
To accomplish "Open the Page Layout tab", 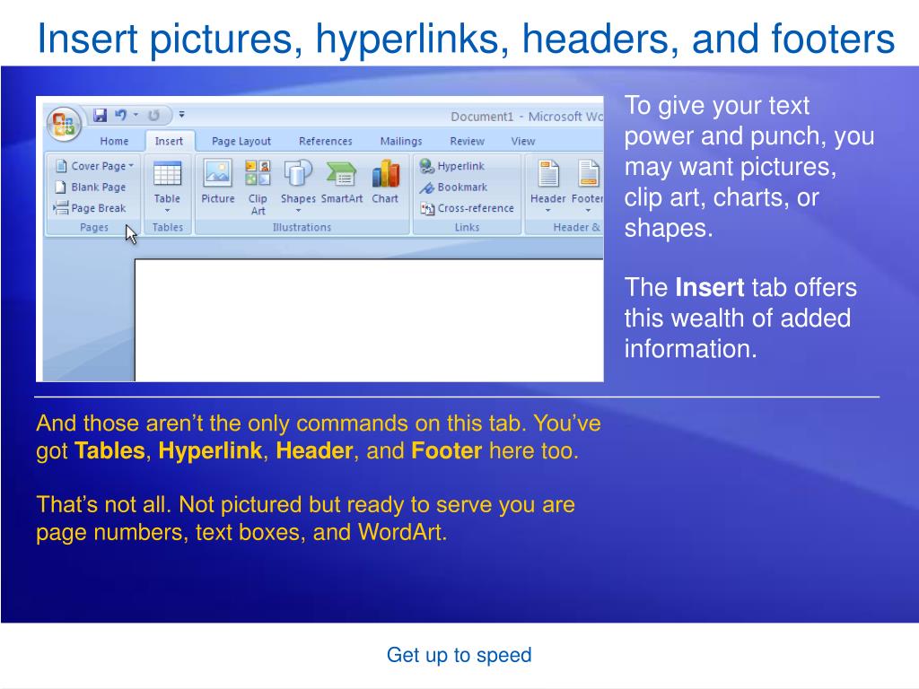I will coord(241,141).
